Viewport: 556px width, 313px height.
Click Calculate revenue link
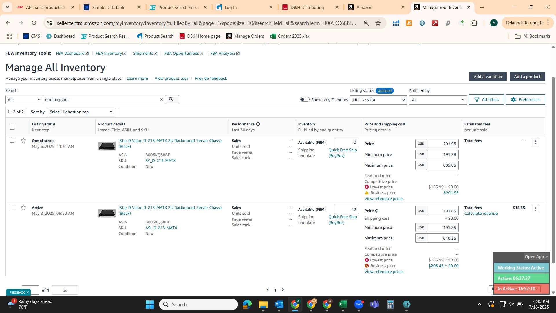pos(481,213)
